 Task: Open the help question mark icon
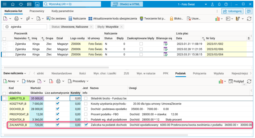(226, 4)
